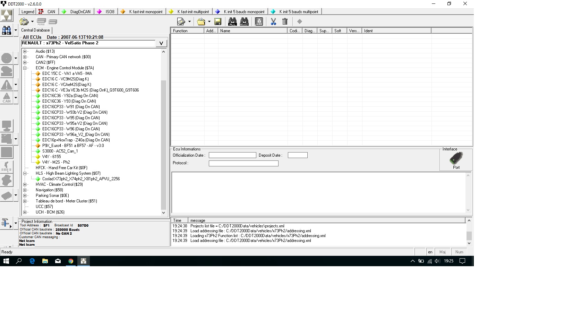Click the up-down arrows icon at top-left
573x322 pixels.
7,15
